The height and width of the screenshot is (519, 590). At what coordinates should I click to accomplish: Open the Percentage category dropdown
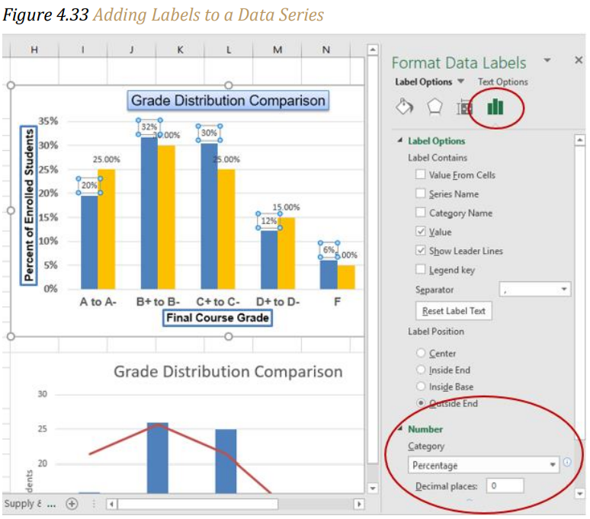[x=483, y=465]
